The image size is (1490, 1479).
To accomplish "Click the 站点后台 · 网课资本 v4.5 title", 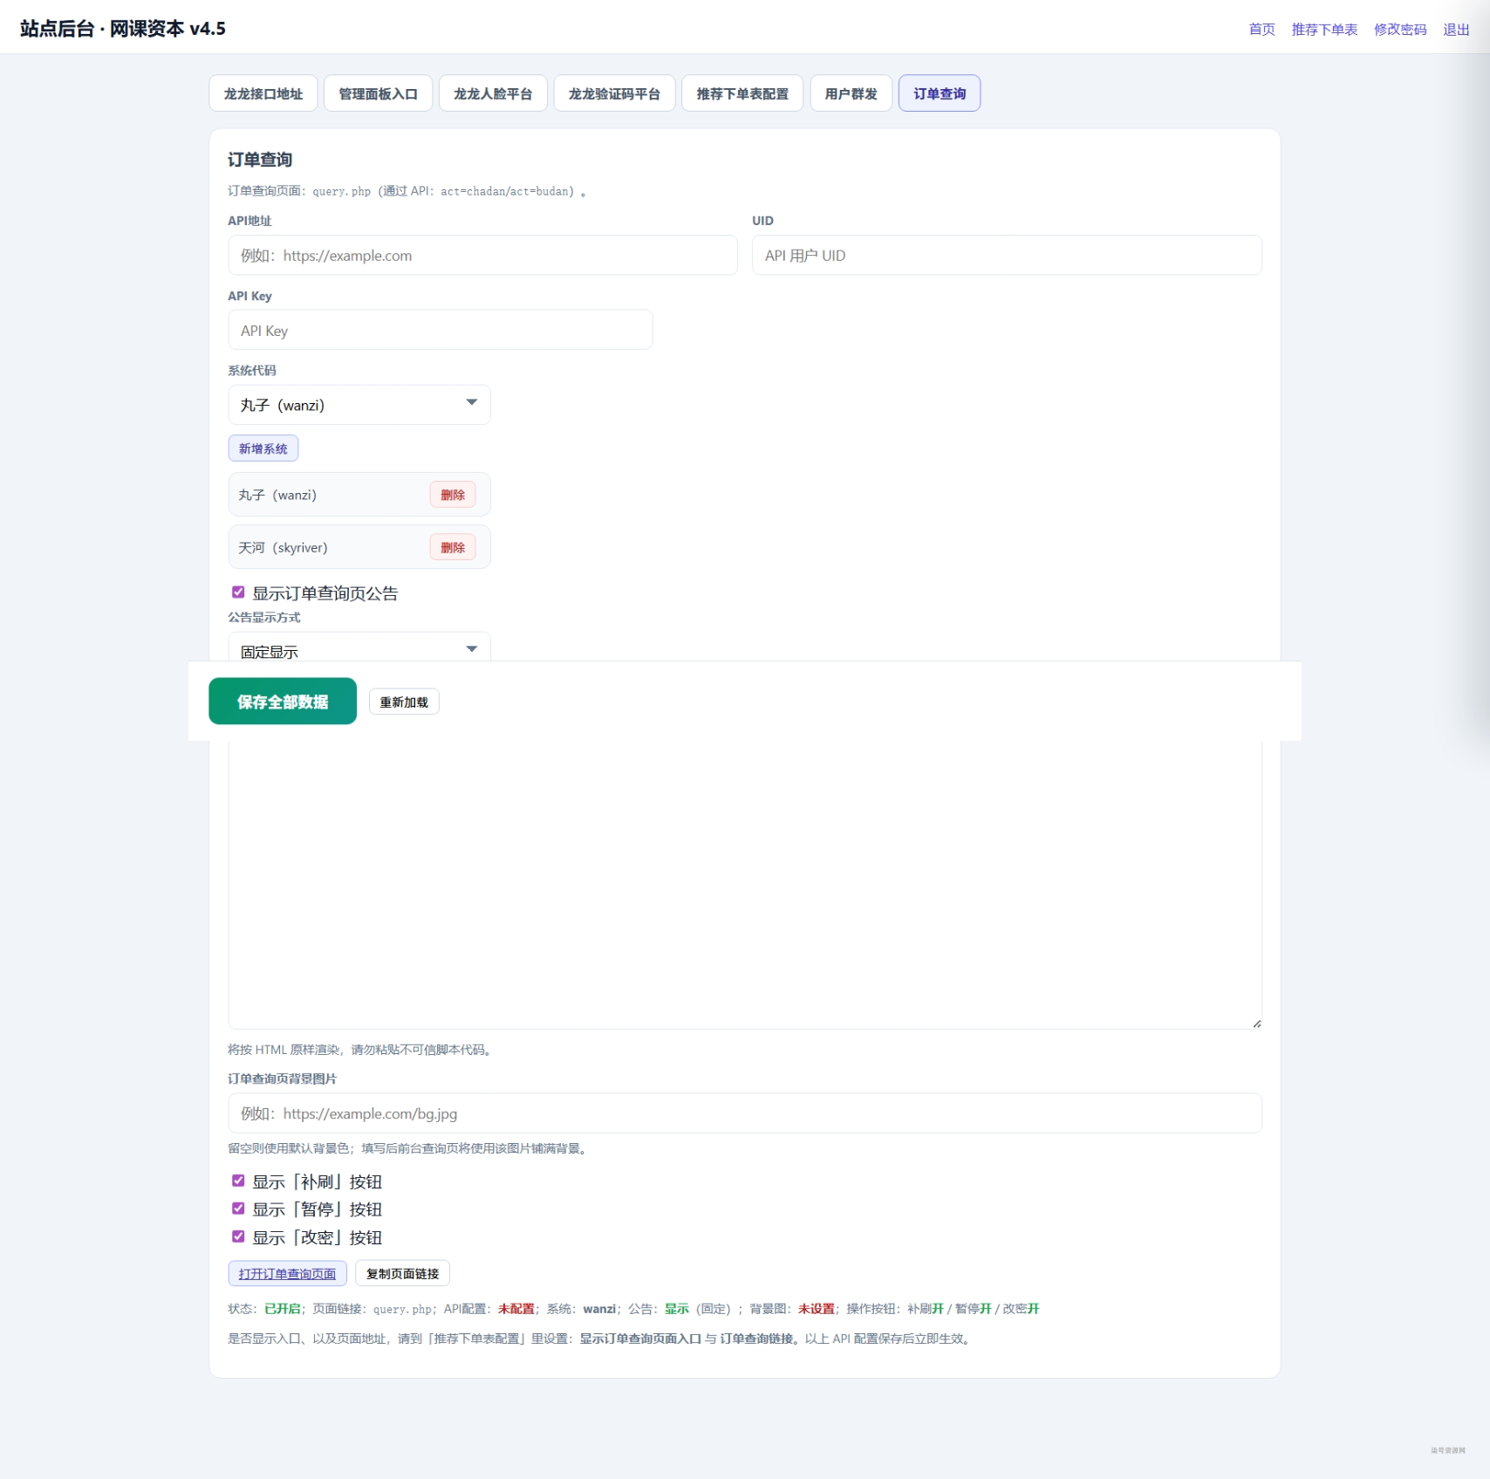I will (123, 29).
